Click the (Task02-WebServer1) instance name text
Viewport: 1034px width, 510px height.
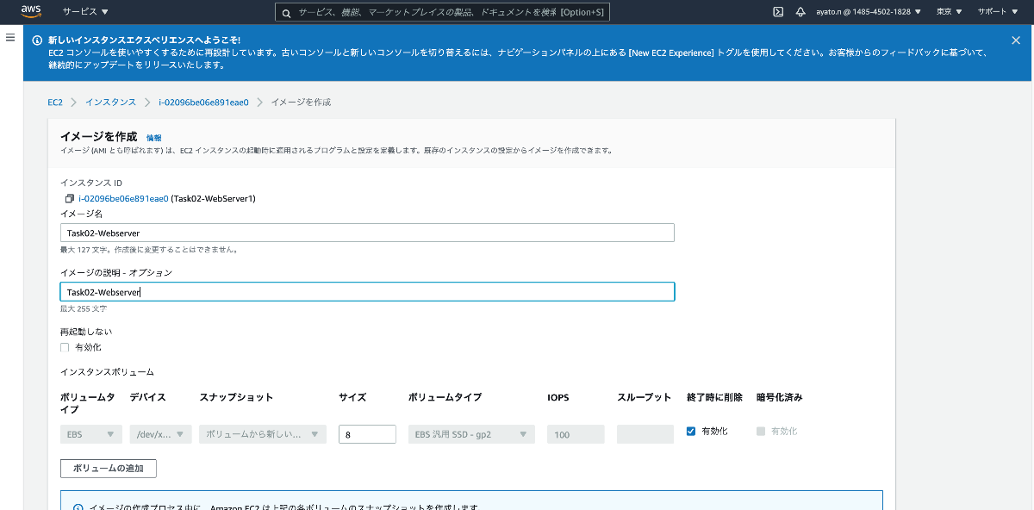tap(213, 198)
